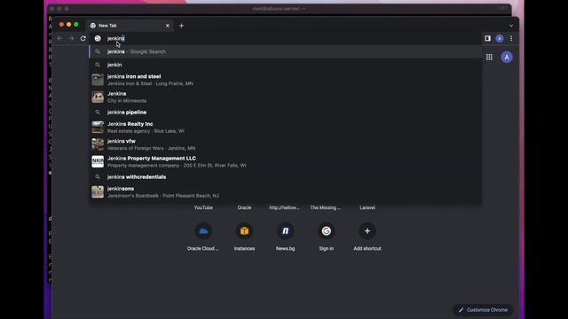
Task: Reload the page with the refresh icon
Action: pos(83,38)
